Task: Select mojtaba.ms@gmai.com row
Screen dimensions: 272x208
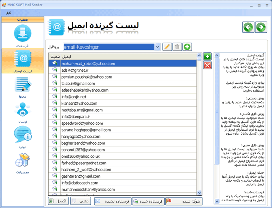Action: (x=122, y=110)
